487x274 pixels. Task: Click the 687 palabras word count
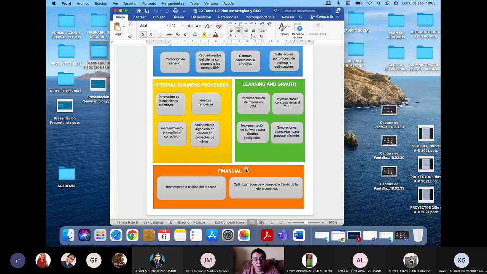tap(153, 222)
